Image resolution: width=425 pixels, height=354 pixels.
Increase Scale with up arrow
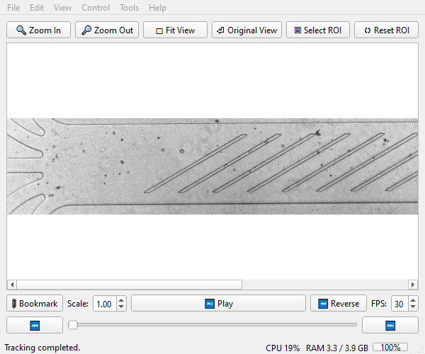click(121, 300)
